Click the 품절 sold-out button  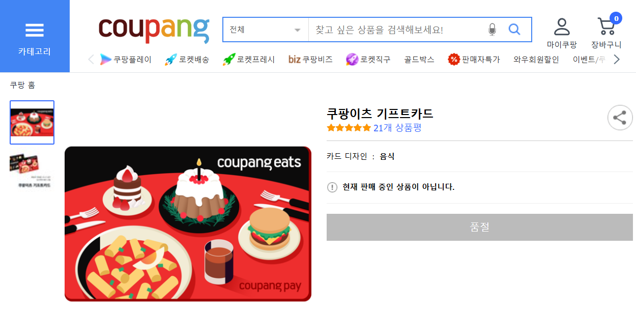pyautogui.click(x=480, y=227)
